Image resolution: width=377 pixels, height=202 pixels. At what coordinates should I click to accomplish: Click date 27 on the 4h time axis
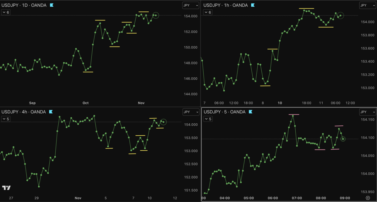(11, 198)
